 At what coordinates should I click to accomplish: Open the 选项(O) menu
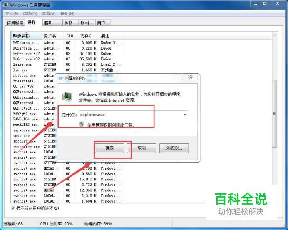click(30, 14)
